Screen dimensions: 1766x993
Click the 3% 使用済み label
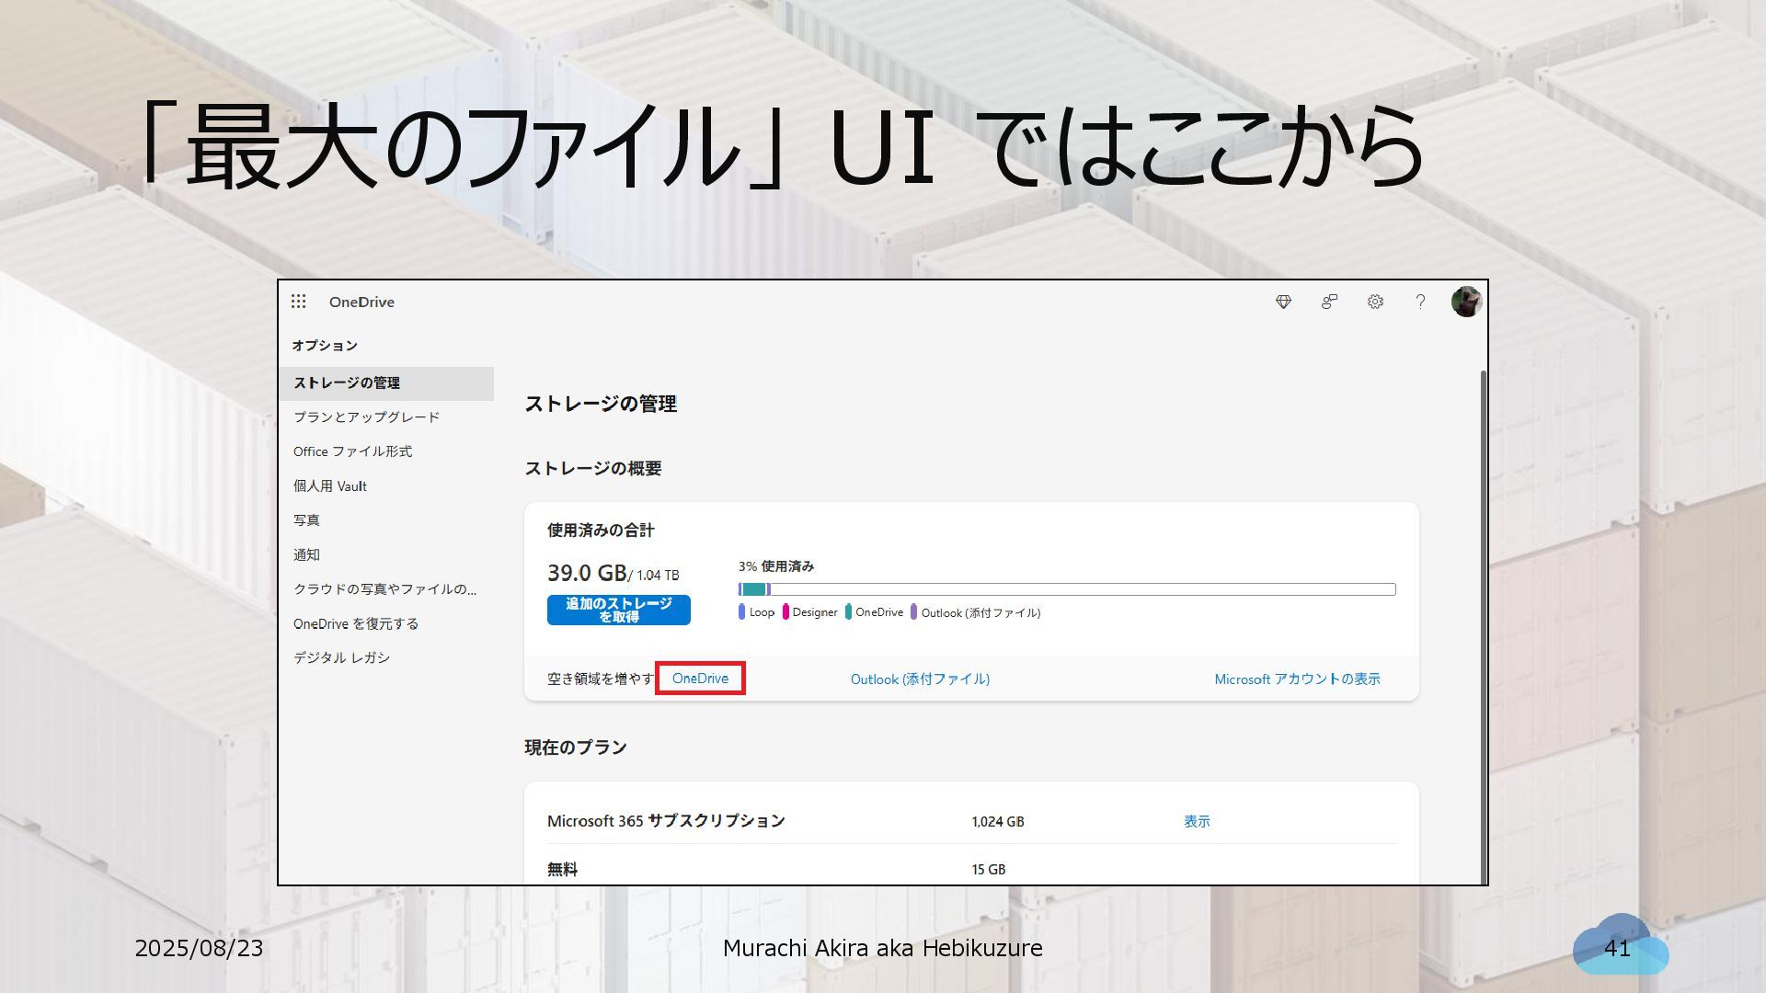coord(776,566)
